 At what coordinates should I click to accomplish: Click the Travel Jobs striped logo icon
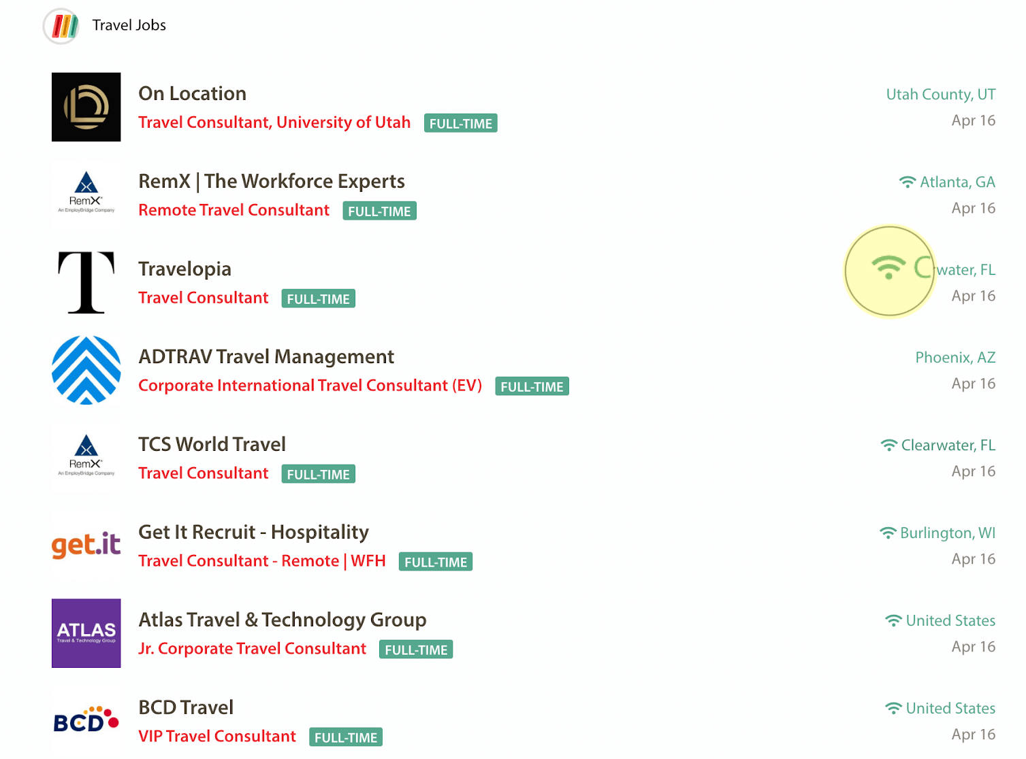(61, 27)
